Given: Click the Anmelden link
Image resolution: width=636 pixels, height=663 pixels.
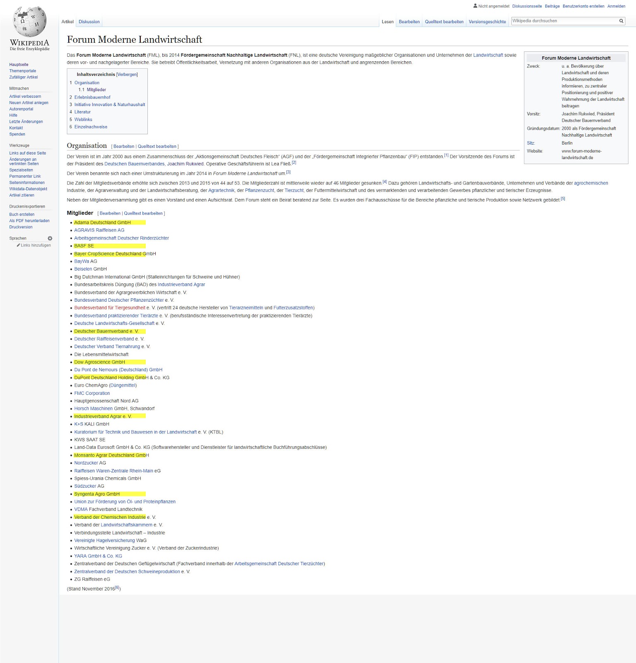Looking at the screenshot, I should click(x=616, y=6).
